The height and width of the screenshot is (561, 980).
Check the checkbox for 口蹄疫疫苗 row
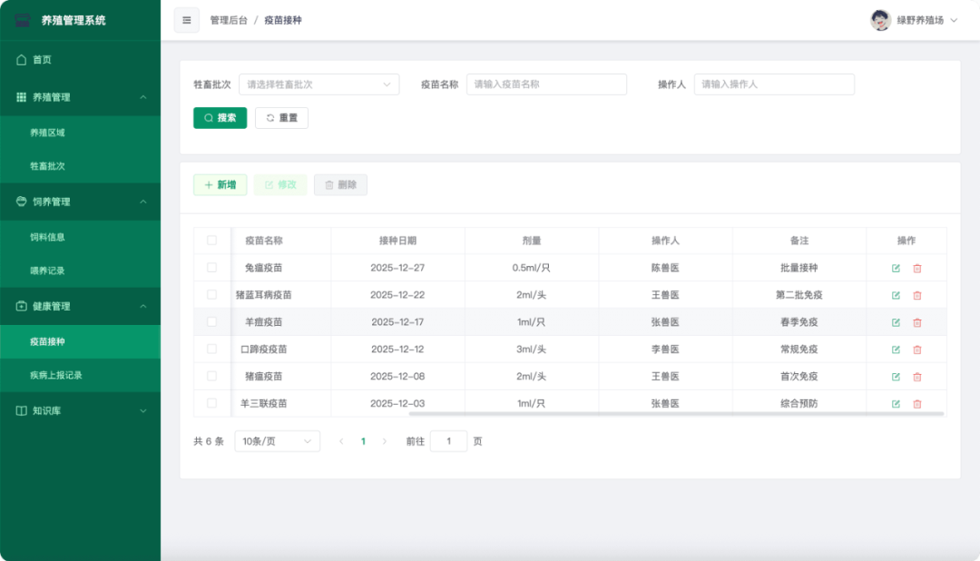[x=211, y=349]
